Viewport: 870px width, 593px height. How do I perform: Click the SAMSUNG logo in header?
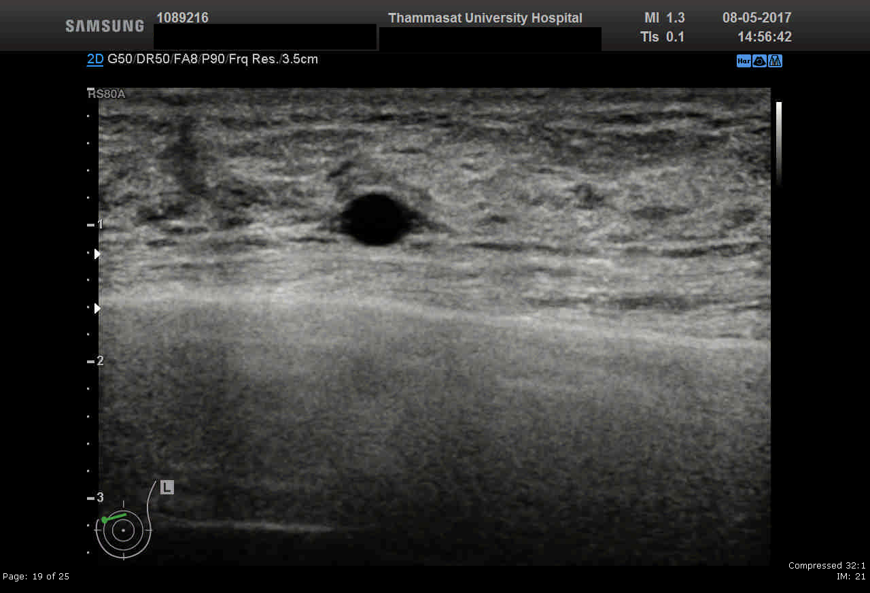(x=105, y=26)
